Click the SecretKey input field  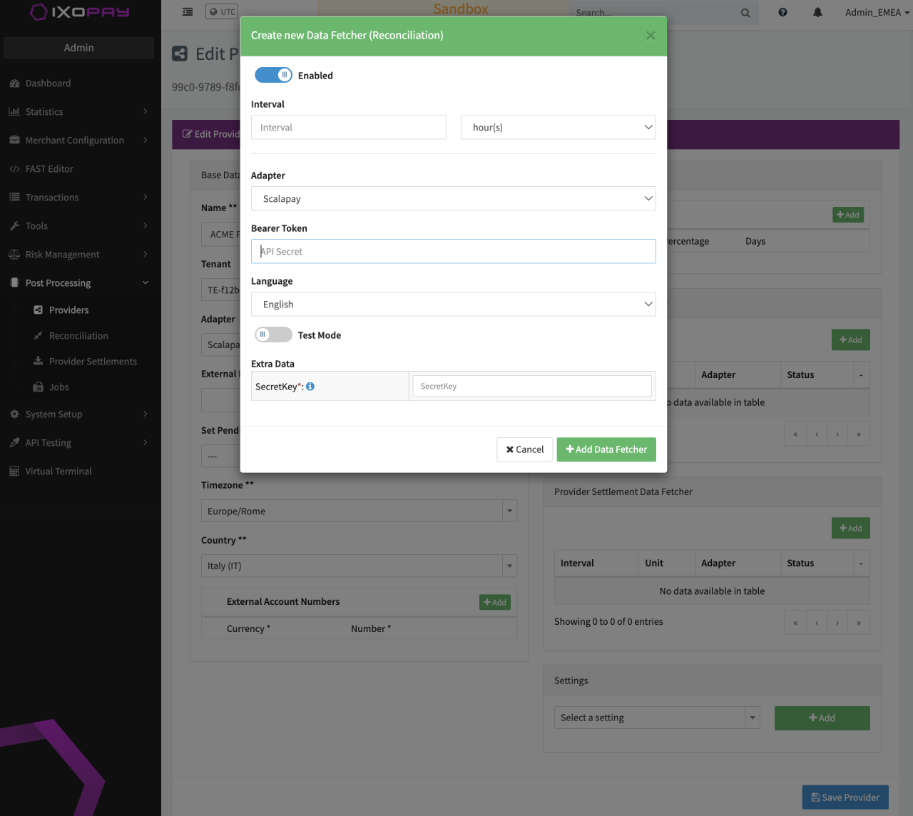tap(531, 387)
